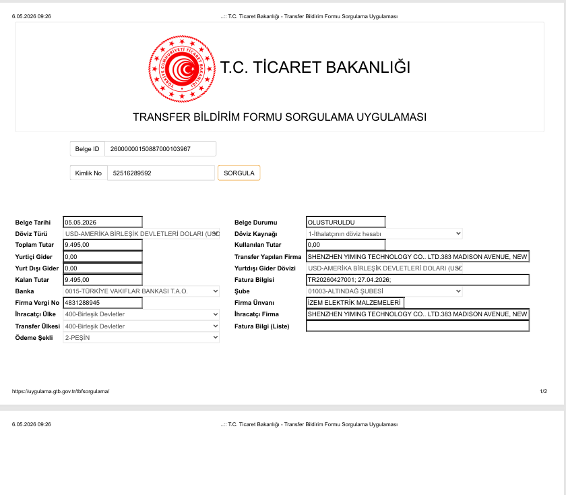The image size is (566, 495).
Task: Click the SORGULA button
Action: coord(239,173)
